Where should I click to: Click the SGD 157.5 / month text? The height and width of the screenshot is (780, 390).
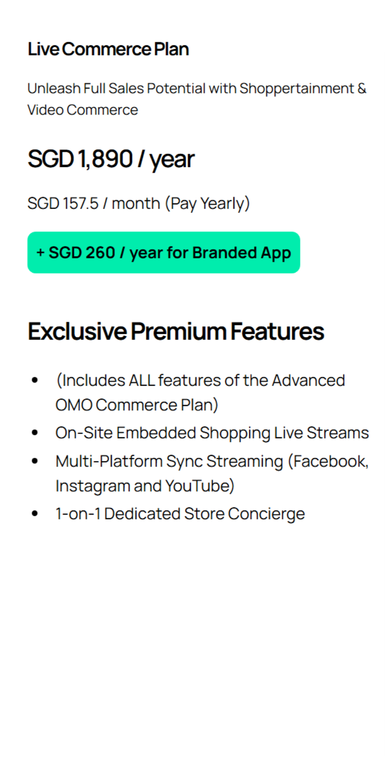94,203
